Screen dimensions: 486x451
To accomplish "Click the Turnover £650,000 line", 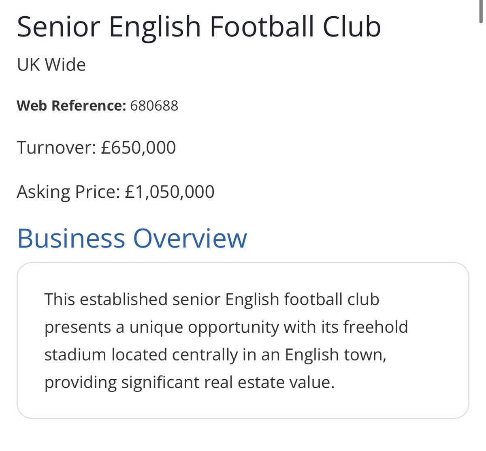I will pyautogui.click(x=96, y=148).
